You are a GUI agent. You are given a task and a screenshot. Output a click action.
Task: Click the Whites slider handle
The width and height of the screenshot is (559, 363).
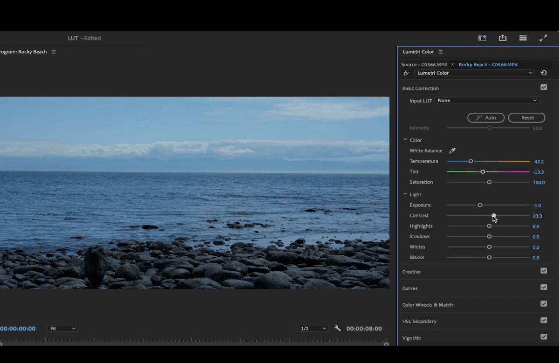coord(489,247)
